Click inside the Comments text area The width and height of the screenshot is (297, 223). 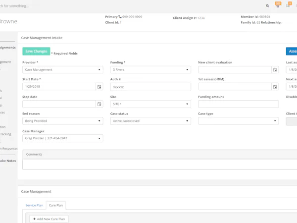pyautogui.click(x=160, y=164)
